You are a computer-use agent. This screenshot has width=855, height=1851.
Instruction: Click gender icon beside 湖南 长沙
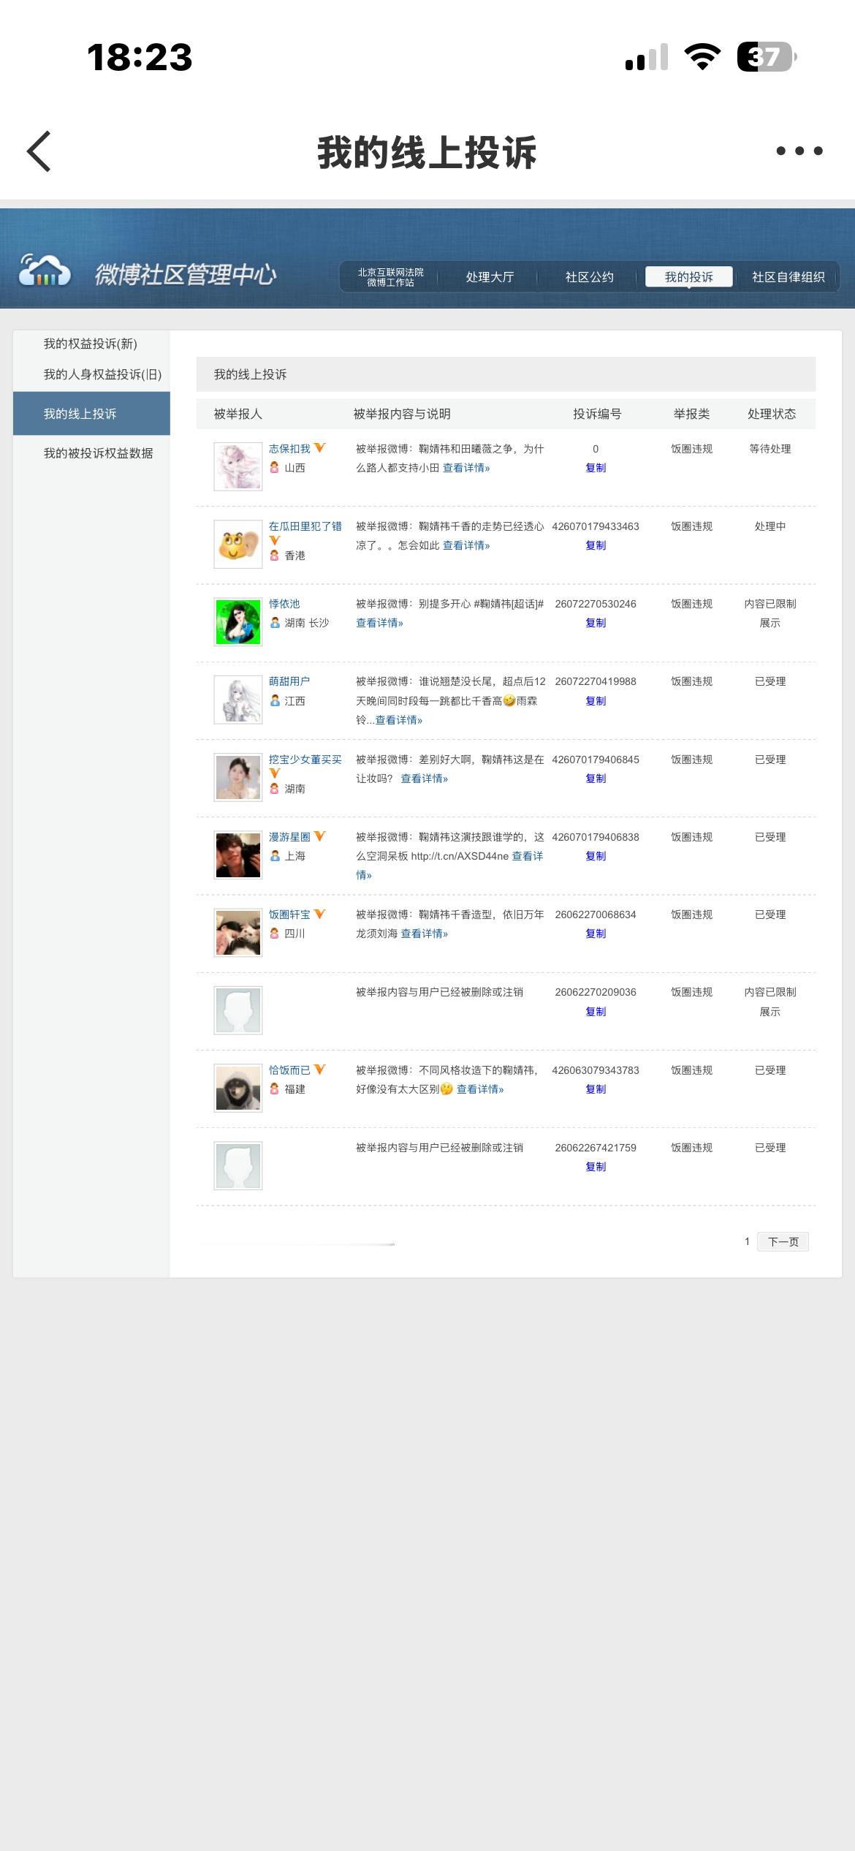point(275,623)
